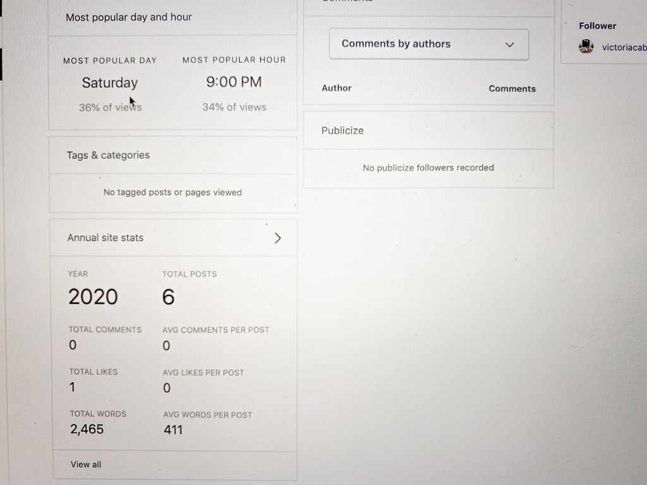This screenshot has width=647, height=485.
Task: Click the Annual site stats heading
Action: point(106,238)
